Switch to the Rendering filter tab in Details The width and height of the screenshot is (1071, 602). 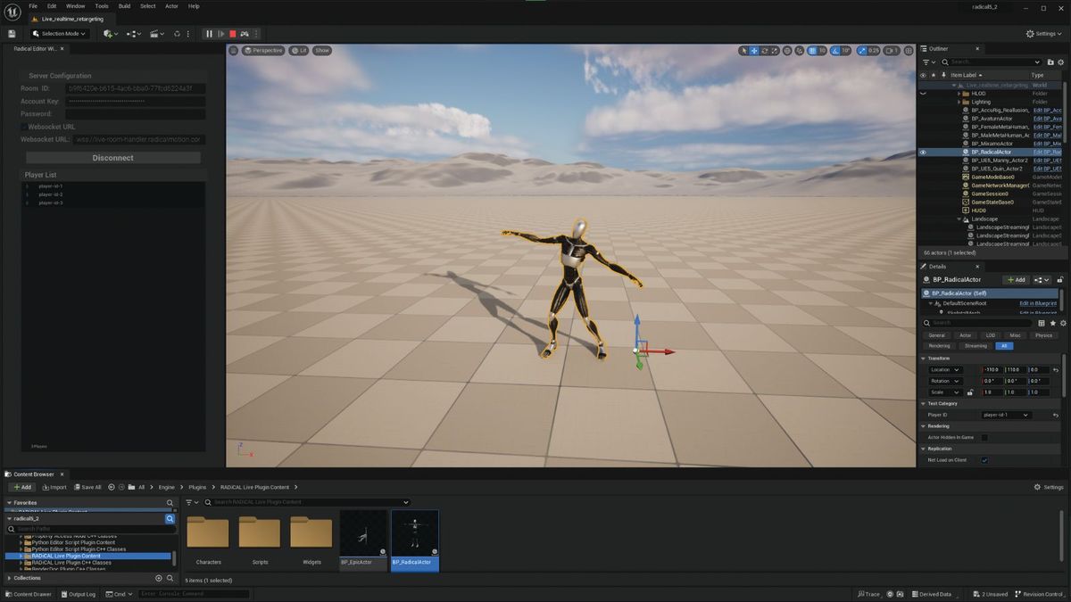coord(939,345)
